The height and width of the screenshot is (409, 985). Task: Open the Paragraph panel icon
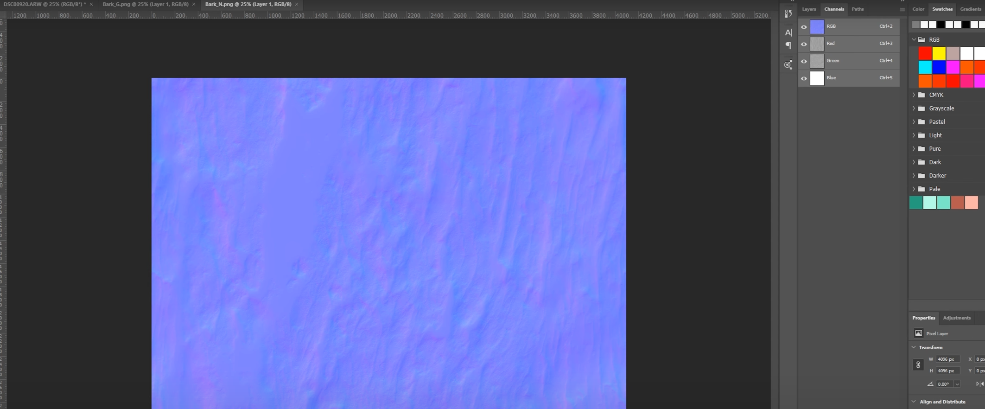tap(788, 45)
